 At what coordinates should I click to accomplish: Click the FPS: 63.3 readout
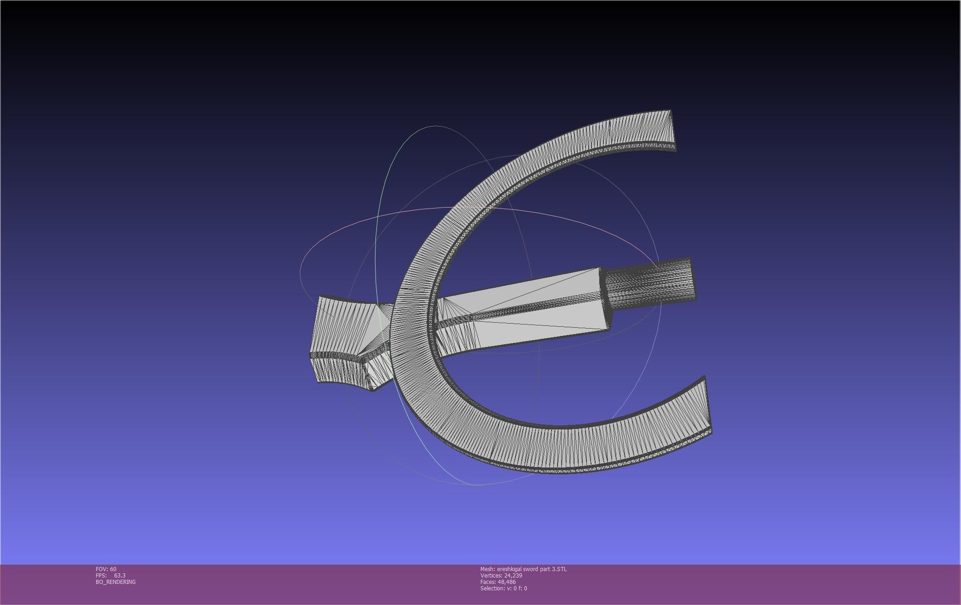(110, 575)
